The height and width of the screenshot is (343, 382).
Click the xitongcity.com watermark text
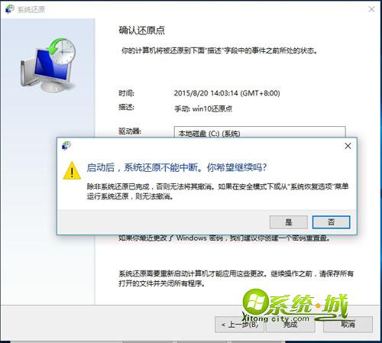coord(276,318)
